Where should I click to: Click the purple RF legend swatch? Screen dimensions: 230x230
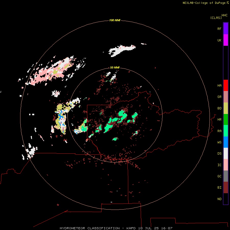[226, 29]
